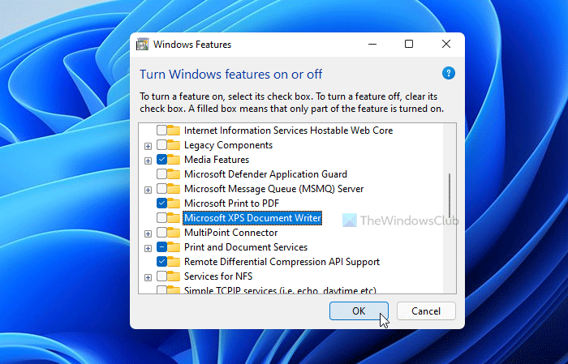The image size is (568, 364).
Task: Click the Services for NFS folder icon
Action: tap(174, 276)
